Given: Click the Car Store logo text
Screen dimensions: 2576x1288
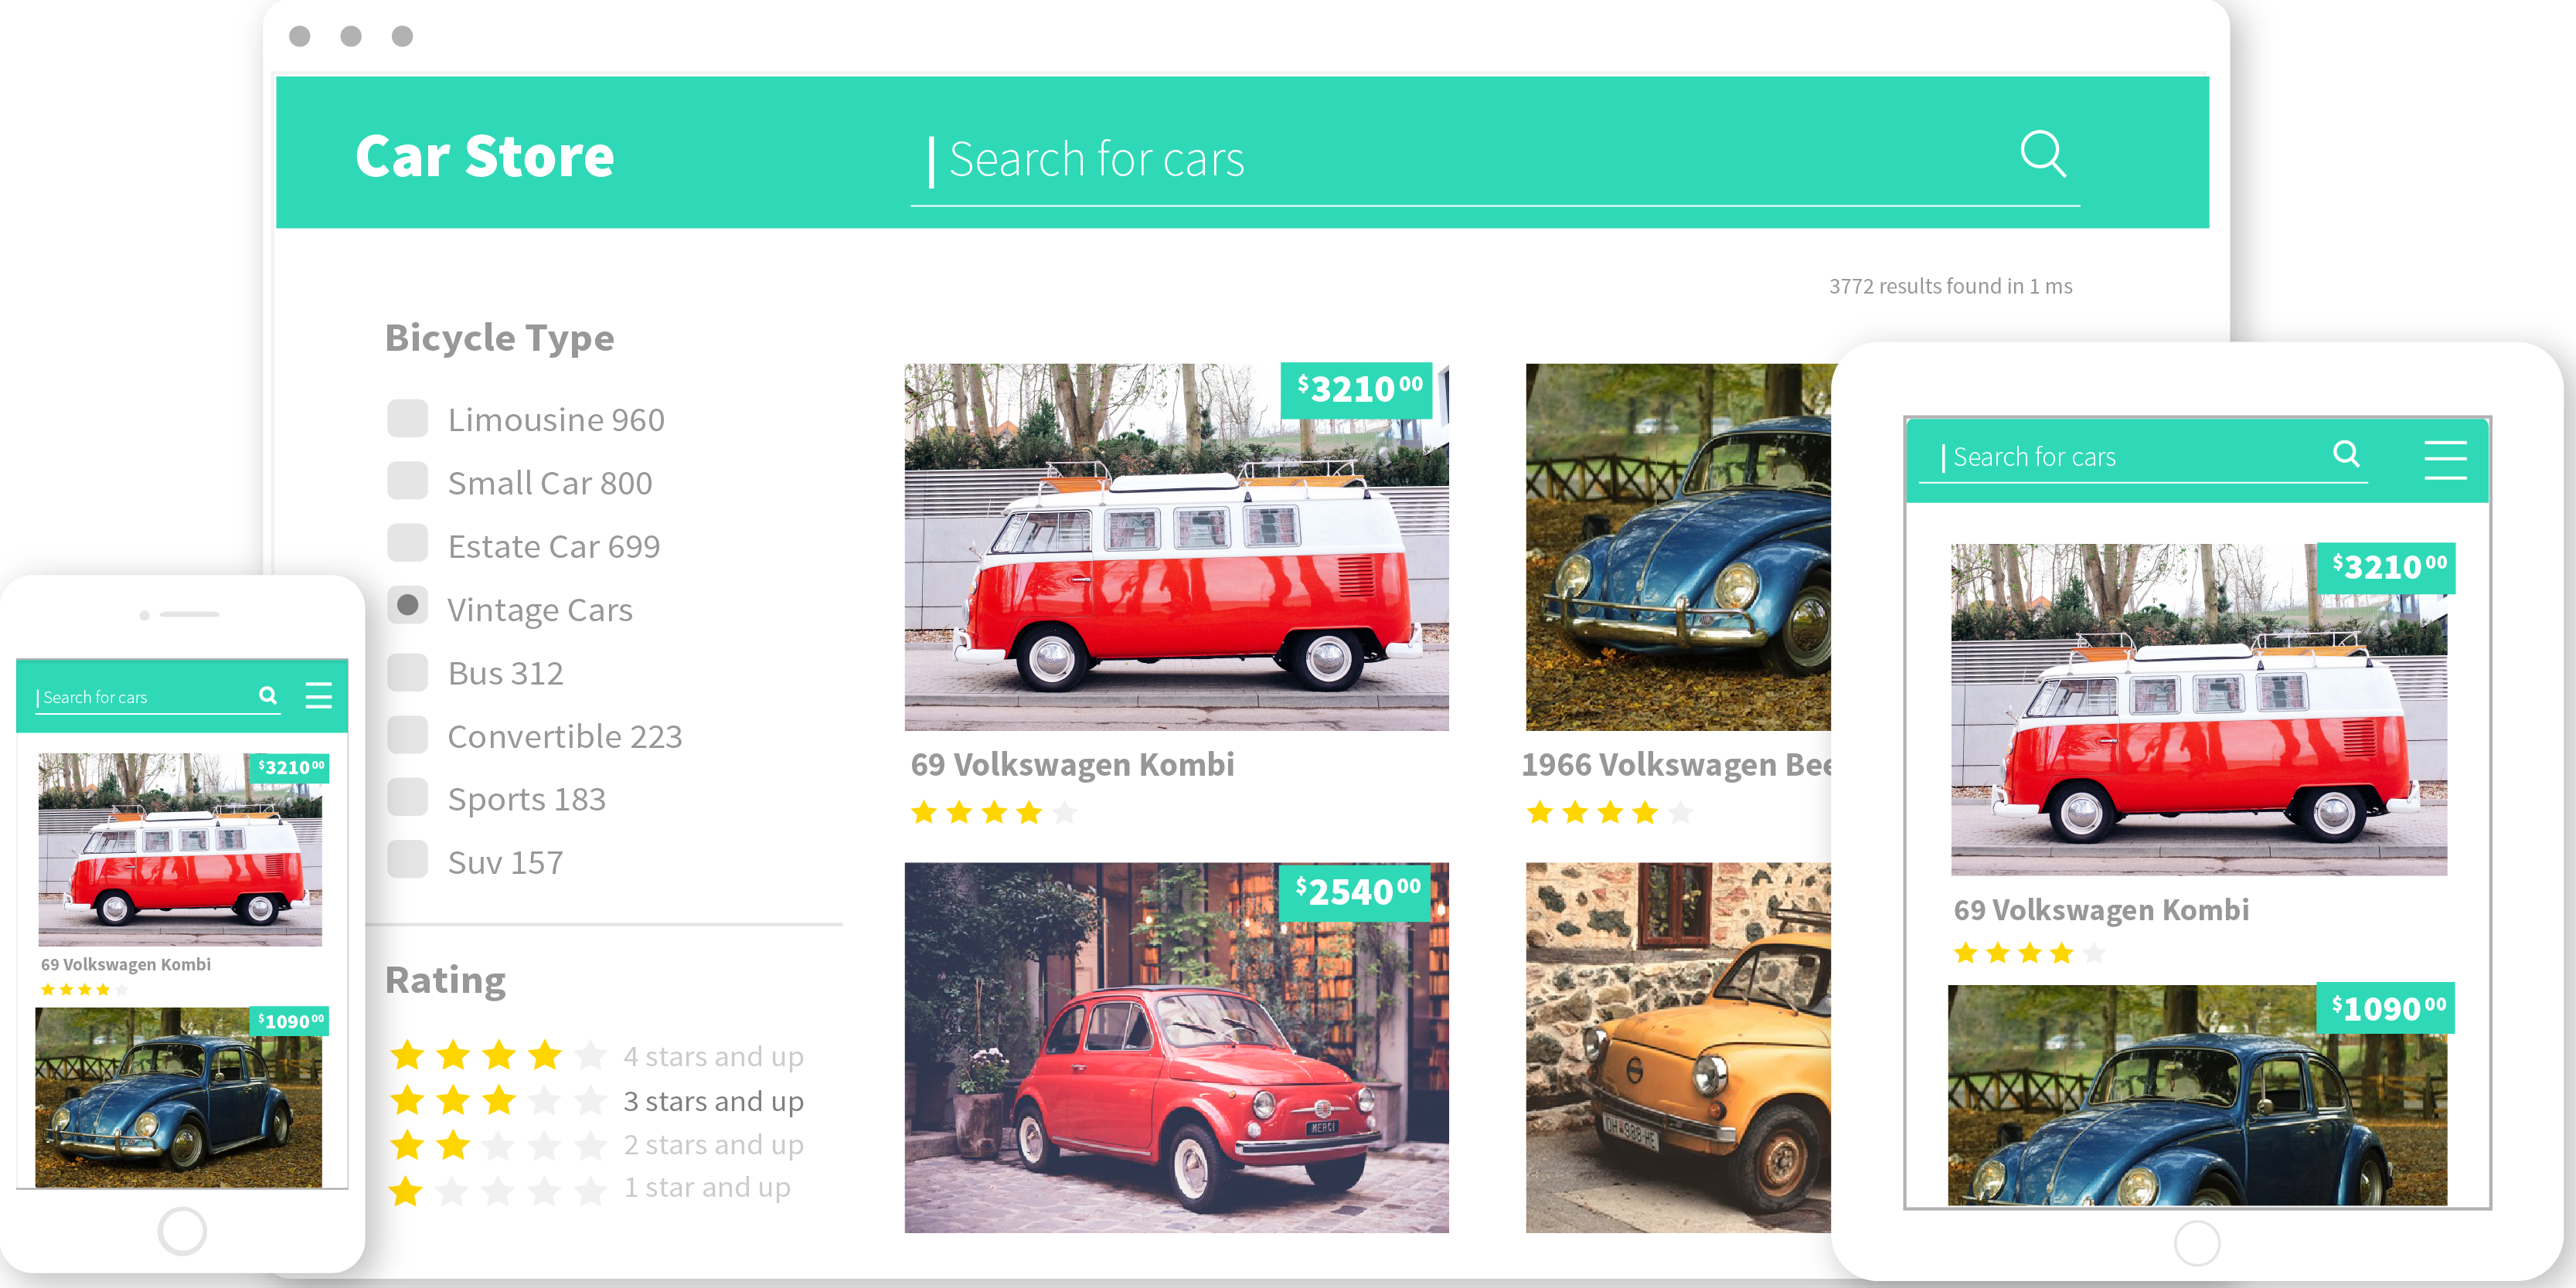Looking at the screenshot, I should 487,155.
